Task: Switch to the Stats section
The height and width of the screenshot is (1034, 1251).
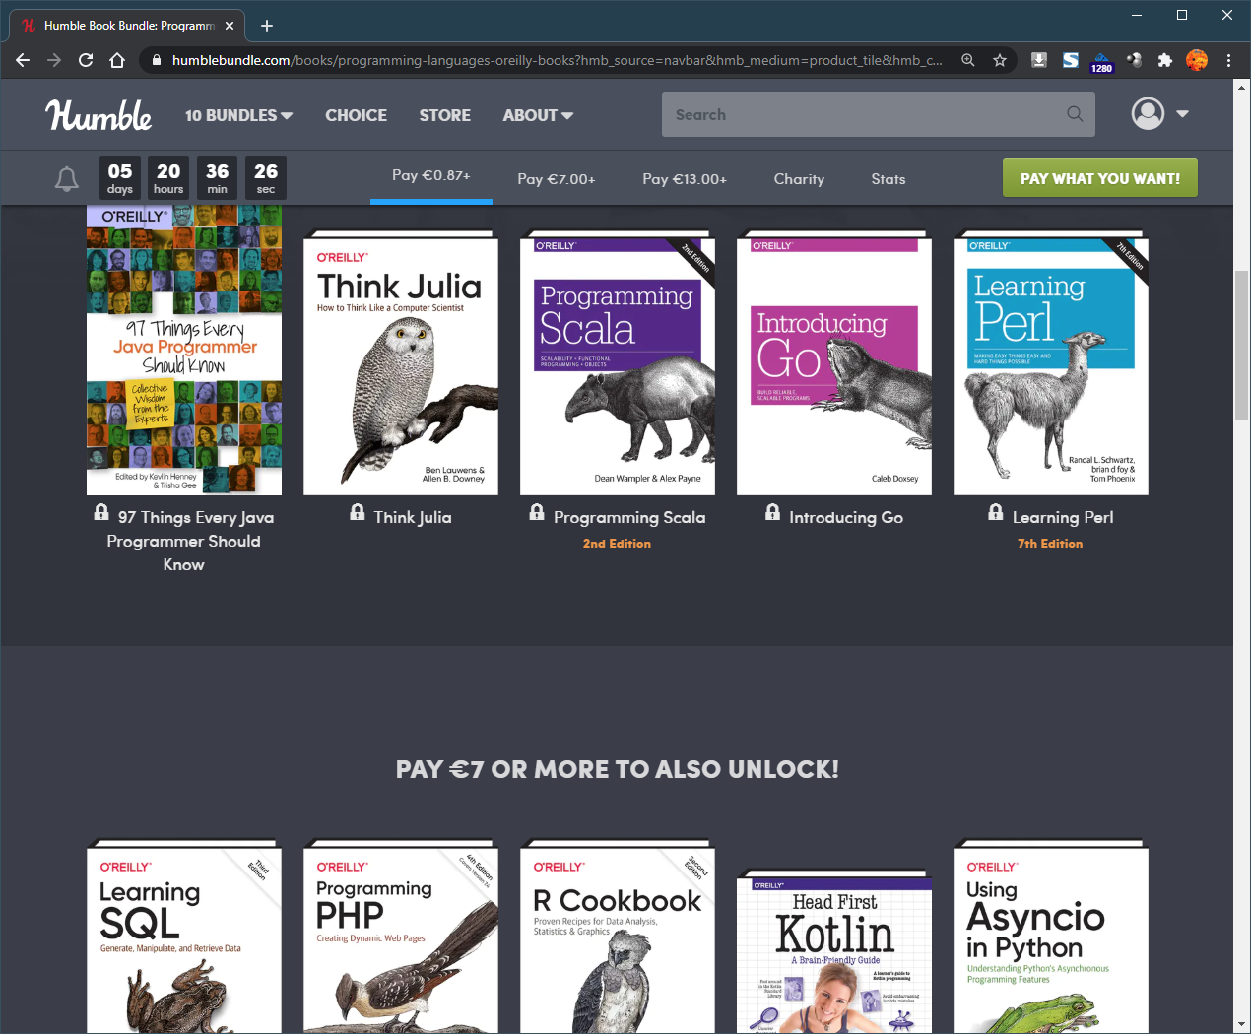Action: tap(889, 179)
